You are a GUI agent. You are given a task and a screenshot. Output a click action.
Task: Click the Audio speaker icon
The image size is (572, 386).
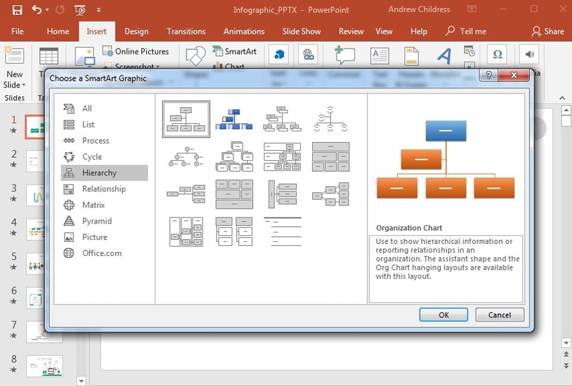(530, 55)
